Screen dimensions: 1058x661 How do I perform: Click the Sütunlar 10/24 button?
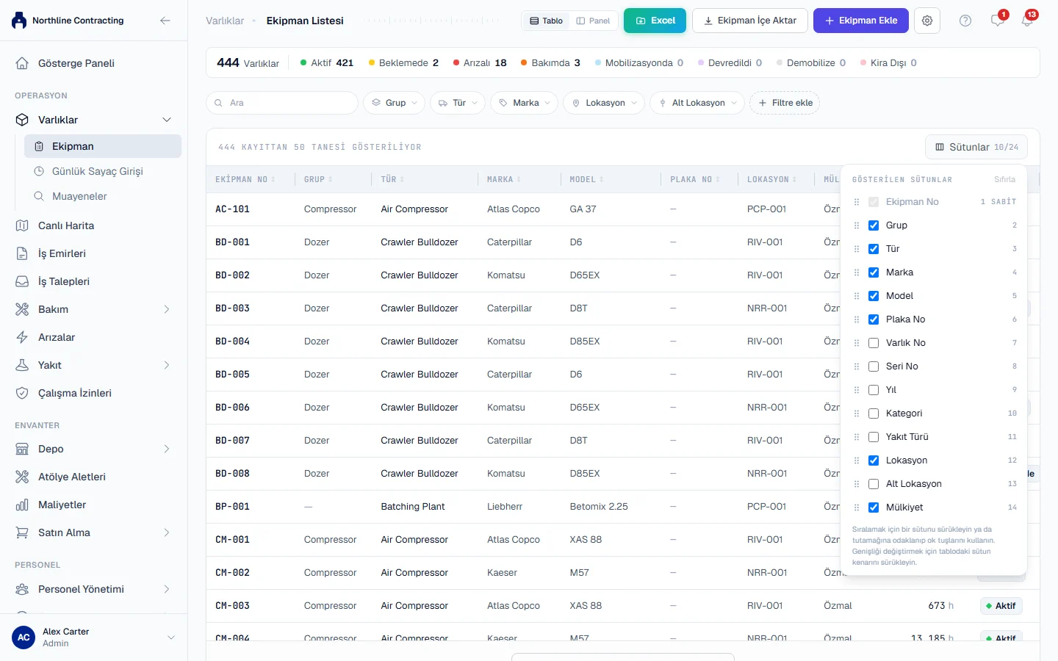click(976, 147)
